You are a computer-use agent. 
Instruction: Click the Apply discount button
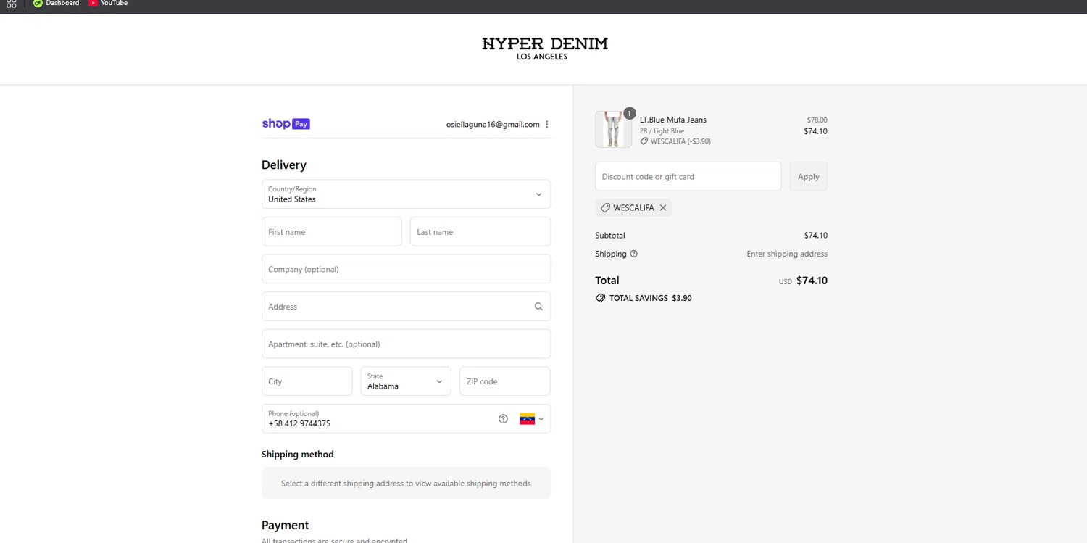[x=808, y=176]
